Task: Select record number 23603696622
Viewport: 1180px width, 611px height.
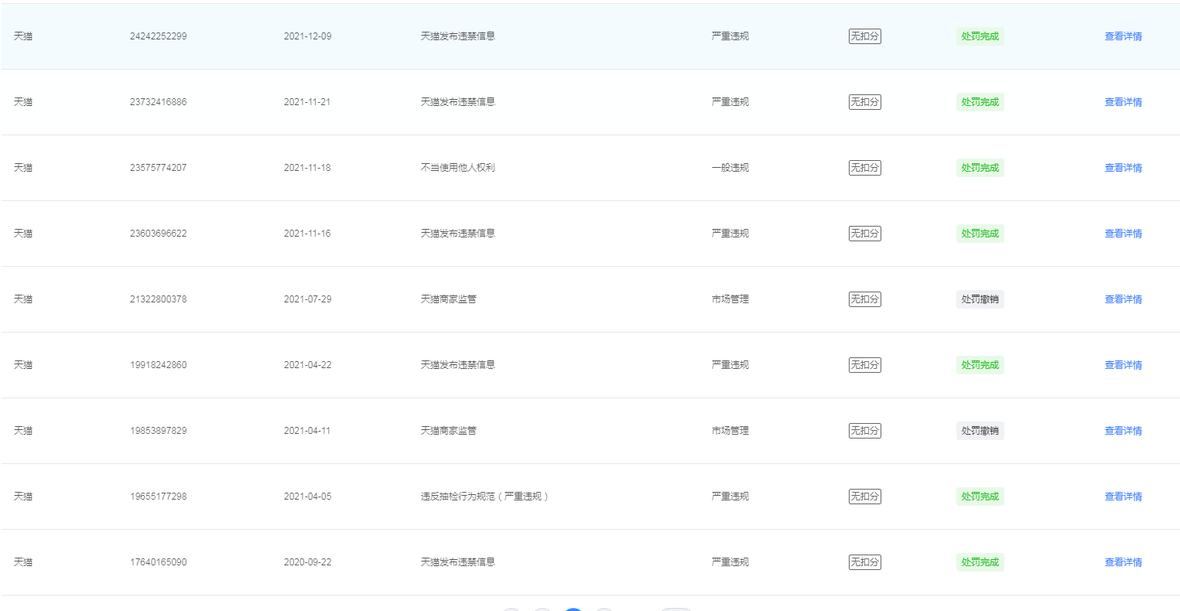Action: (158, 234)
